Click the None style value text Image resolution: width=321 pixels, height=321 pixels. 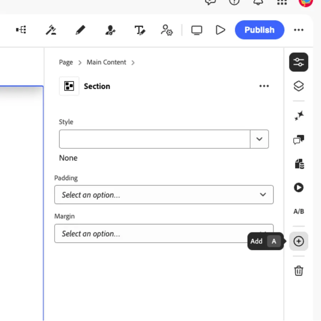[x=68, y=158]
